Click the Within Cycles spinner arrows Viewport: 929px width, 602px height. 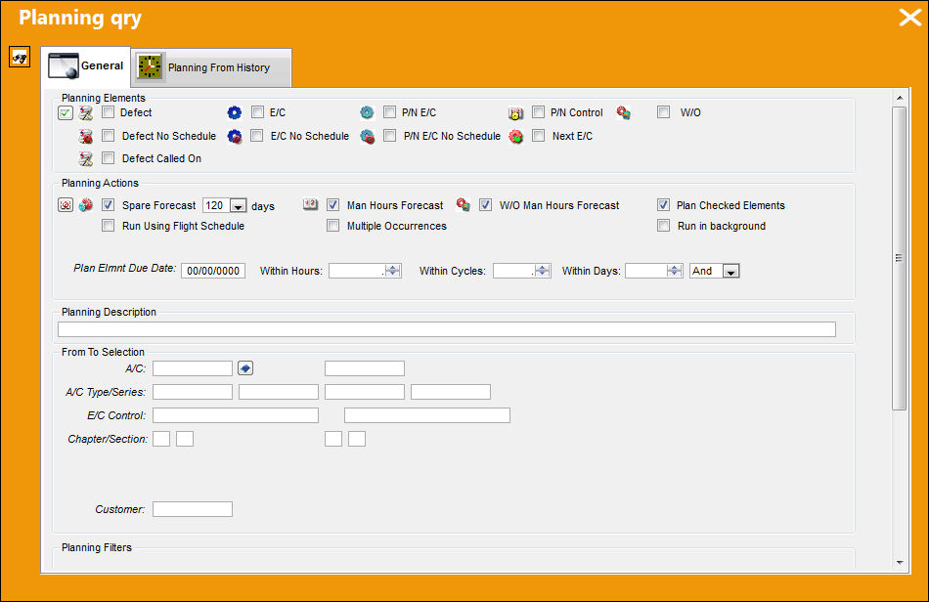(542, 271)
